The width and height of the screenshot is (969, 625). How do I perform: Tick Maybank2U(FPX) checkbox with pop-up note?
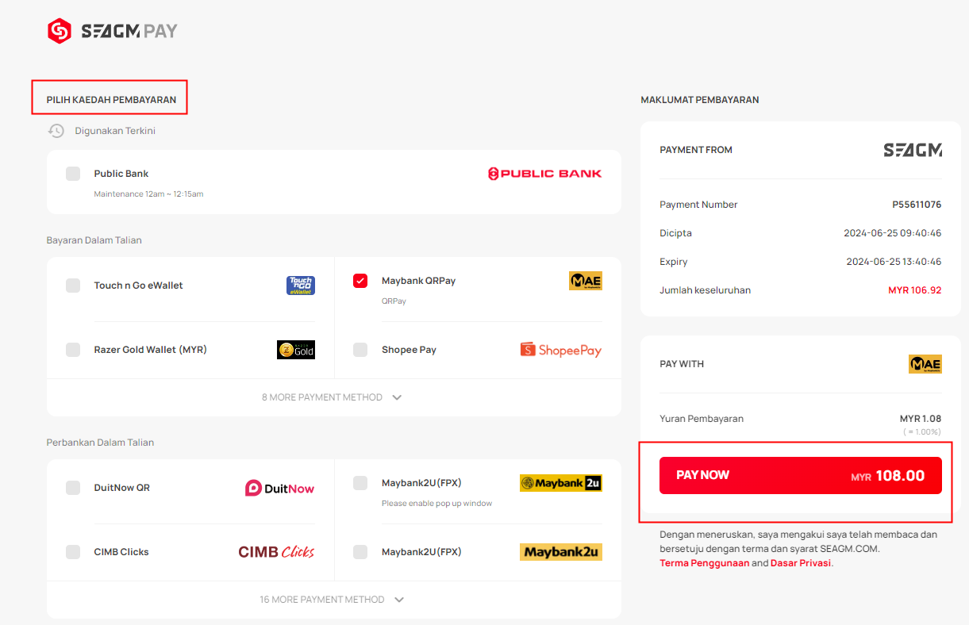[360, 483]
